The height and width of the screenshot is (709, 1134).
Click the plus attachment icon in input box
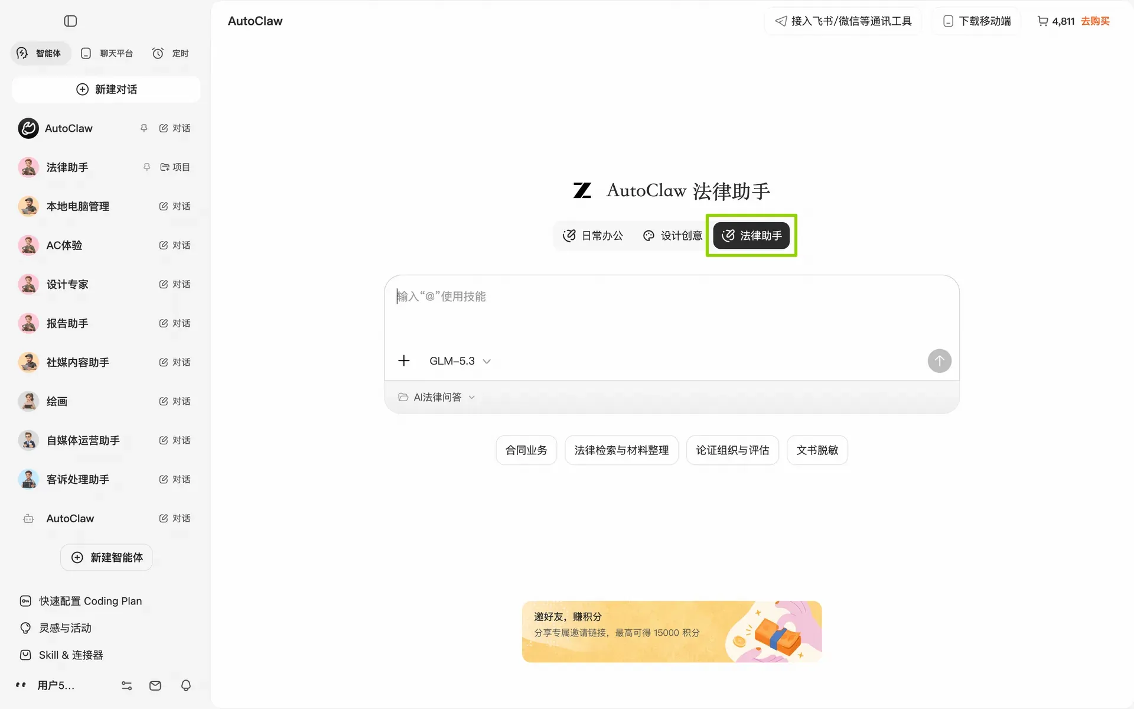click(x=404, y=360)
